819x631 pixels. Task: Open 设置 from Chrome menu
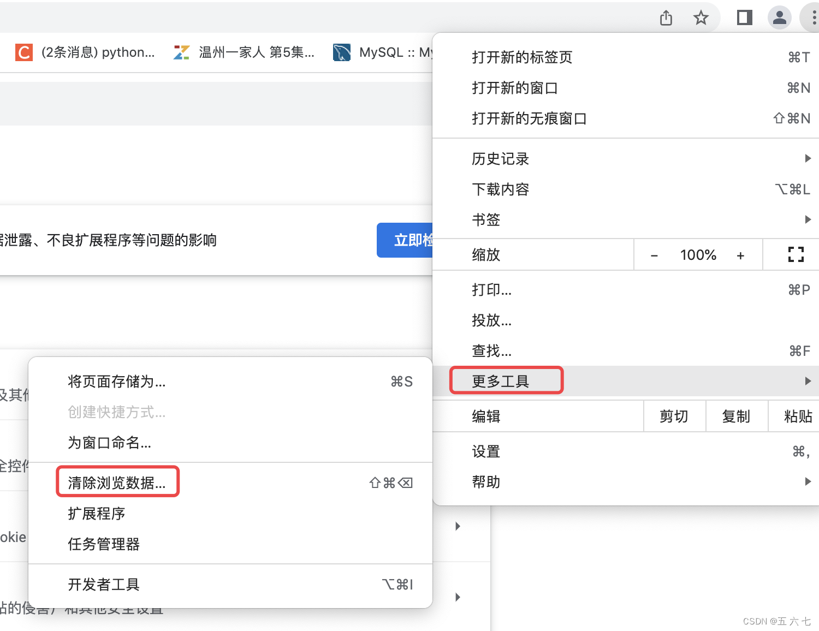626,451
